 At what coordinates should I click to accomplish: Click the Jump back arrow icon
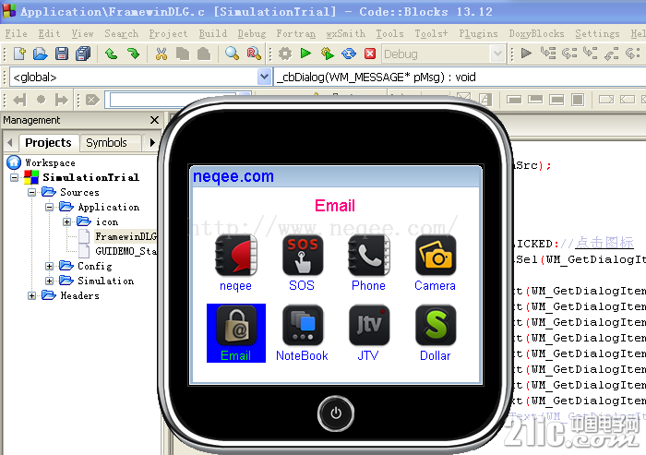(x=19, y=100)
